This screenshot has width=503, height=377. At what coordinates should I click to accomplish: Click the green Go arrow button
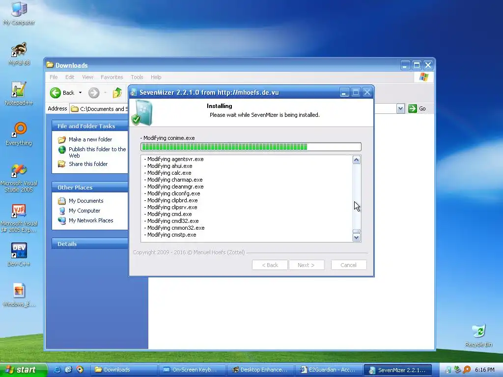pos(412,108)
